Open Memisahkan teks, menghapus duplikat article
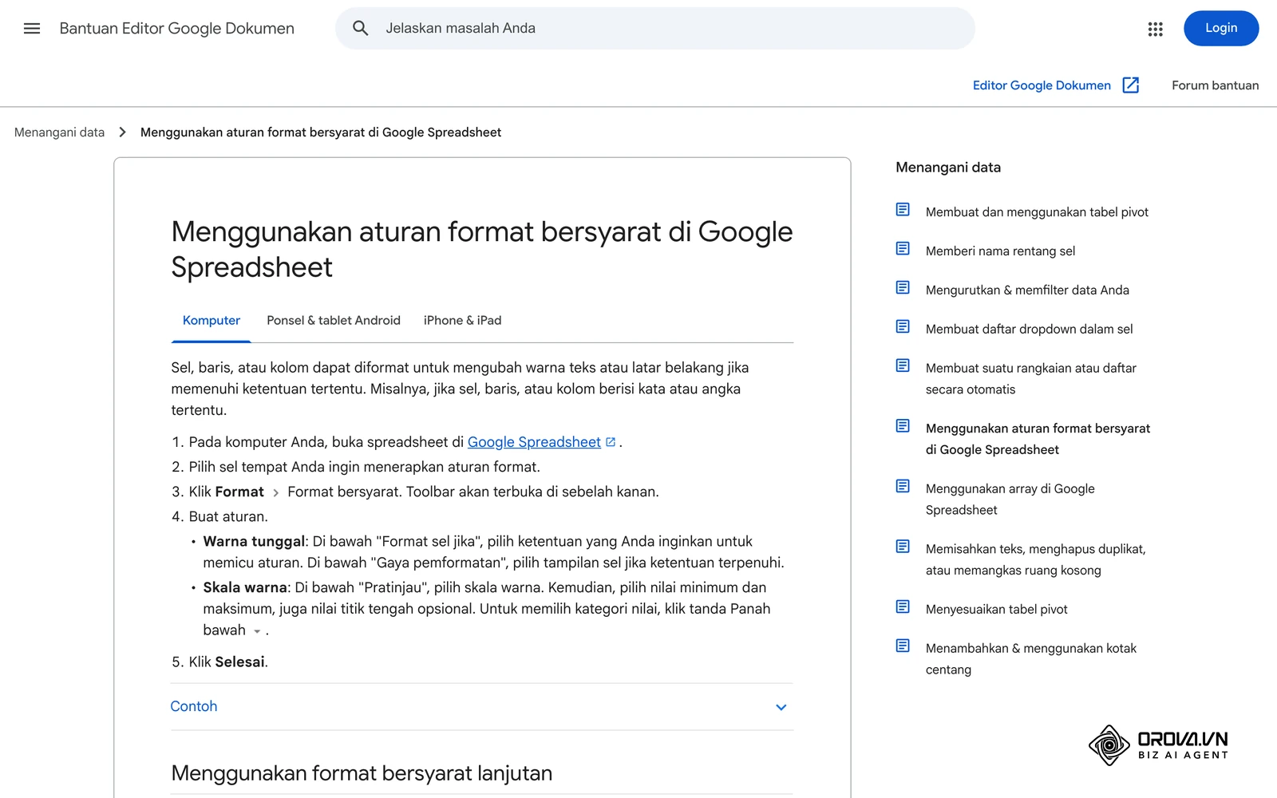The image size is (1277, 798). (x=1035, y=559)
